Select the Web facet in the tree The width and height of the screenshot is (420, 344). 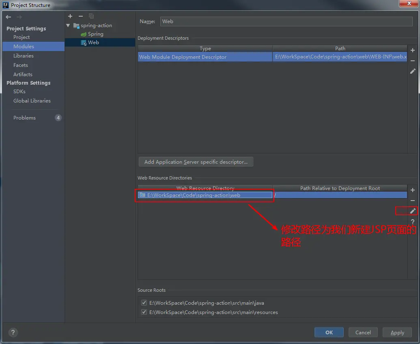coord(100,43)
